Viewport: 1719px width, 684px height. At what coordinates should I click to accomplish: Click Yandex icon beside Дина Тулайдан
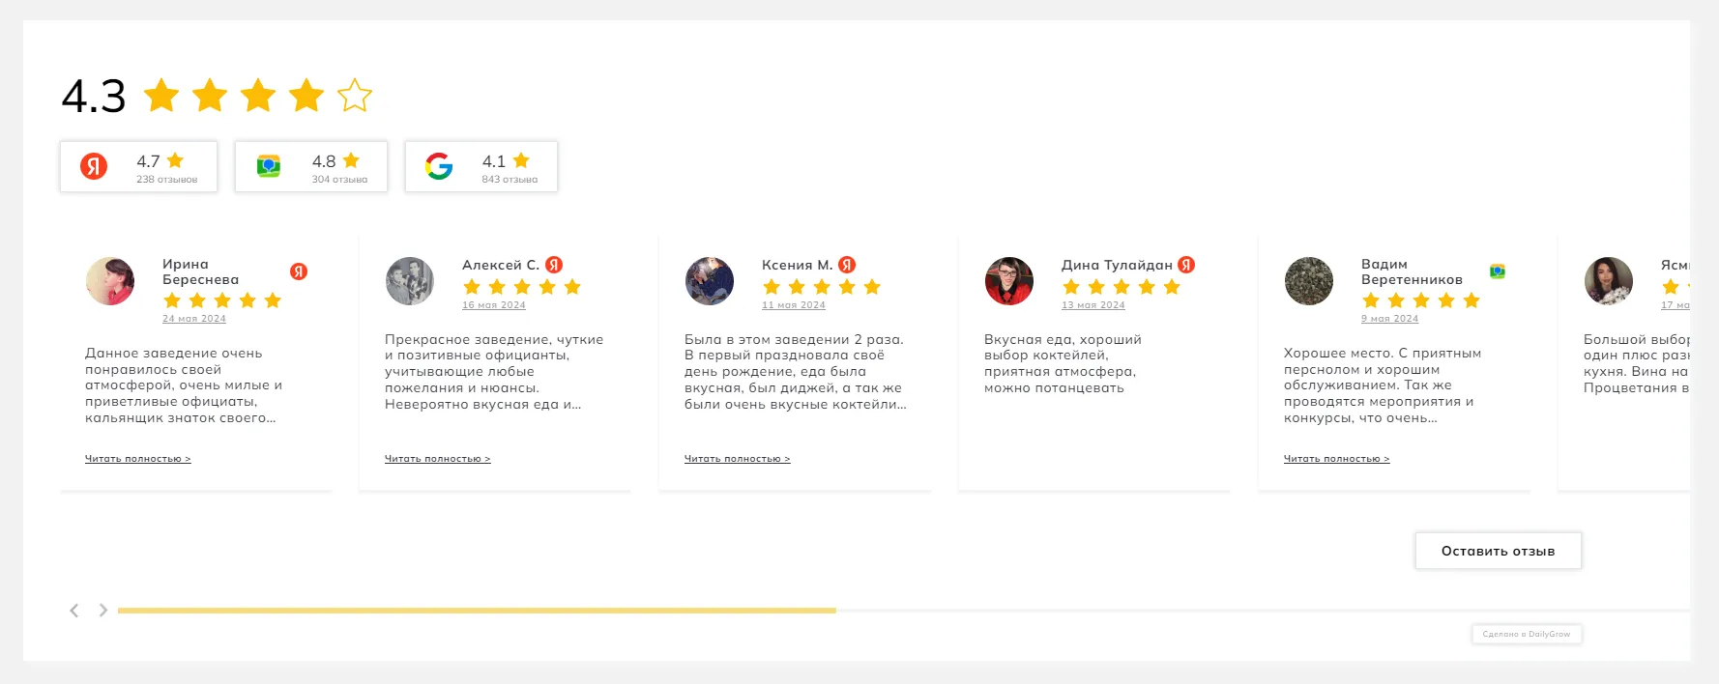(x=1186, y=265)
